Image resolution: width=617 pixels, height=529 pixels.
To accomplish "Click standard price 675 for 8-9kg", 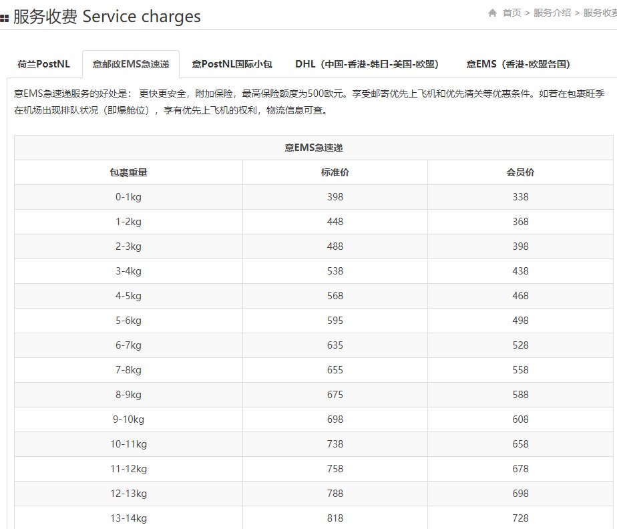I will [335, 395].
